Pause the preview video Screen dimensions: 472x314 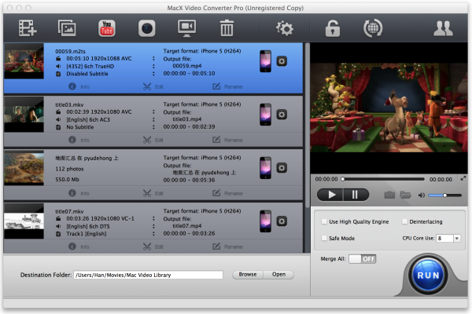click(356, 195)
